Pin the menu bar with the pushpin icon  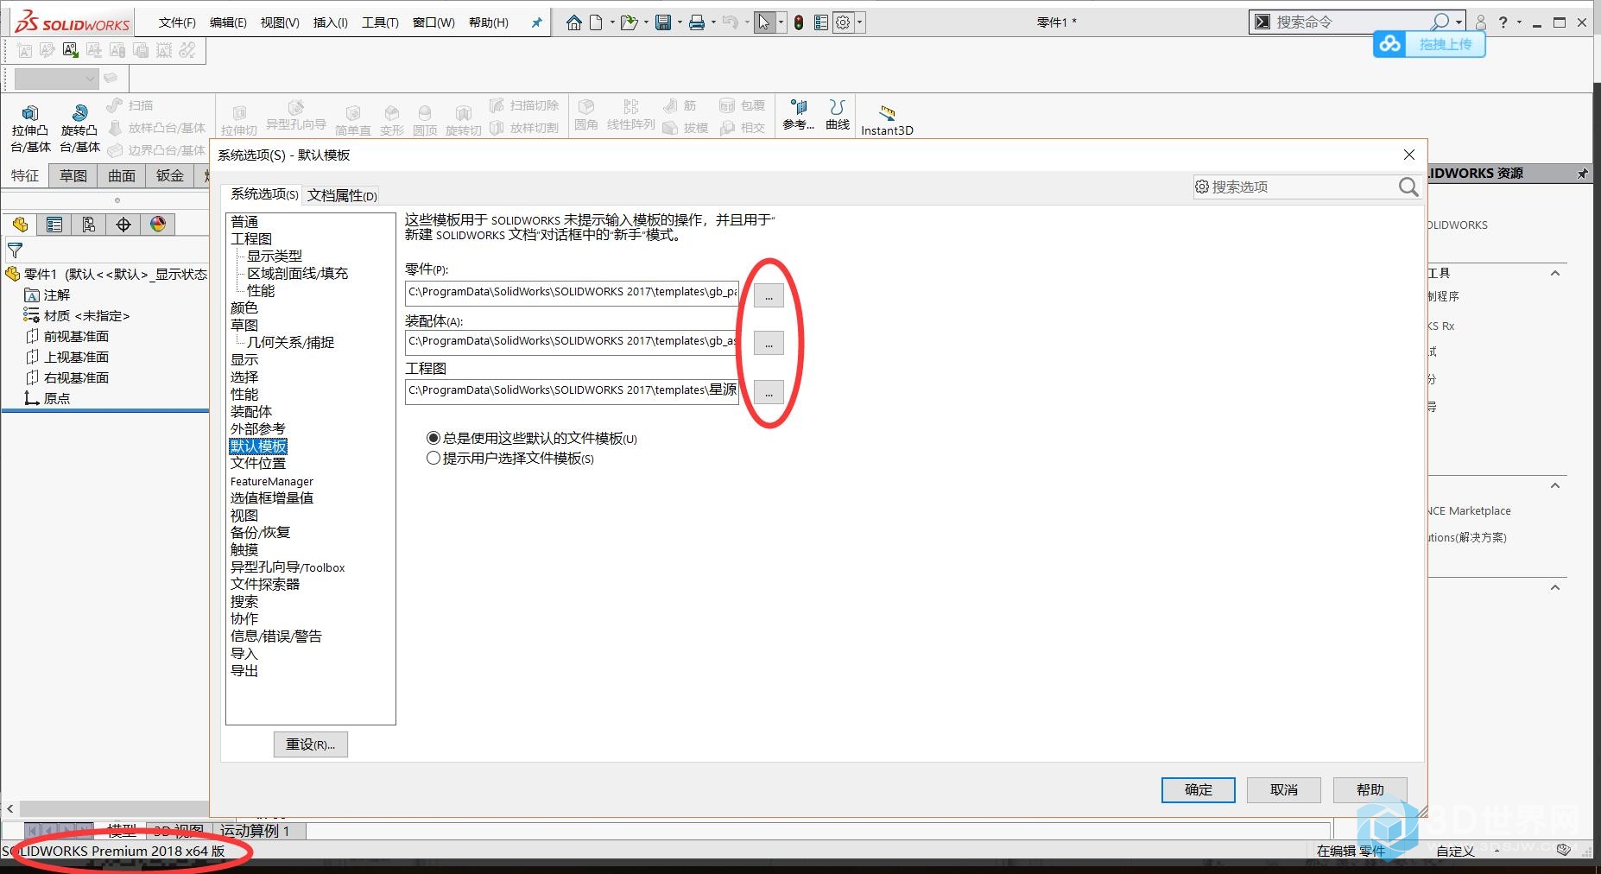point(536,22)
